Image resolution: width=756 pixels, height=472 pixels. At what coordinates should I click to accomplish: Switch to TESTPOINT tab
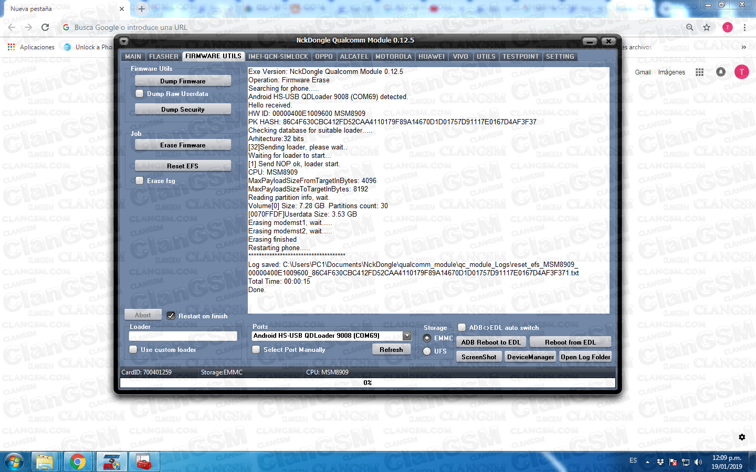(x=521, y=57)
